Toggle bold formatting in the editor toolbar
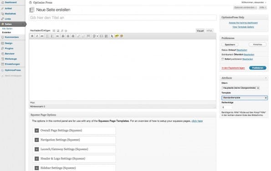Screen dimensions: 271x171 (x=32, y=36)
